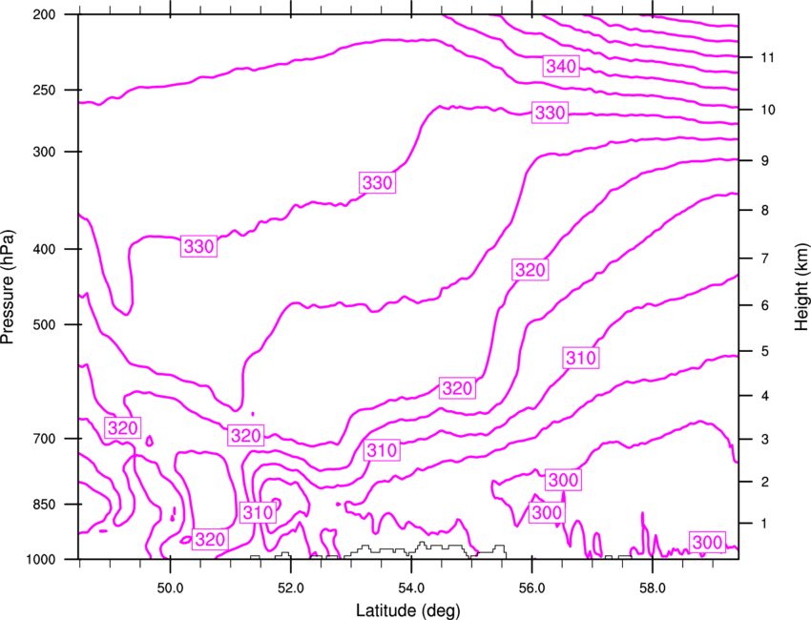Click height axis label 5 km
This screenshot has height=620, width=811.
[x=765, y=352]
